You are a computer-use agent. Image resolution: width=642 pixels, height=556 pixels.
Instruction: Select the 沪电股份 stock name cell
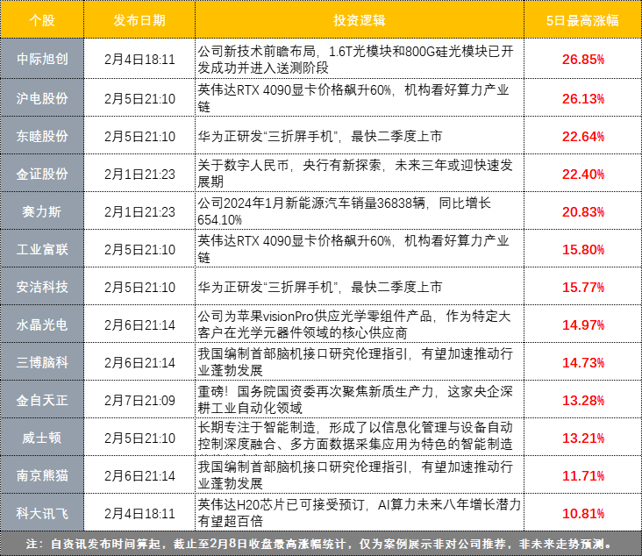tap(42, 98)
